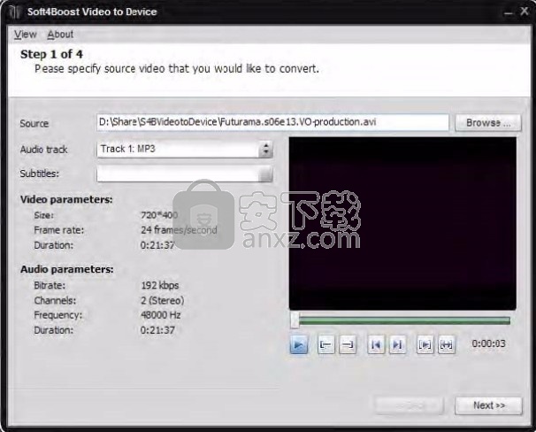Click the Subtitles dropdown arrow button
The image size is (536, 432).
tap(265, 174)
